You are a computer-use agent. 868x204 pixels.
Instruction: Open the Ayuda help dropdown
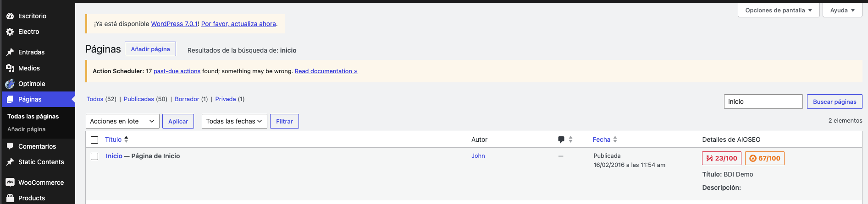click(x=842, y=10)
